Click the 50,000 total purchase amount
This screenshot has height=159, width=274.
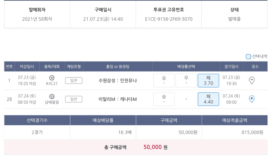coord(152,147)
